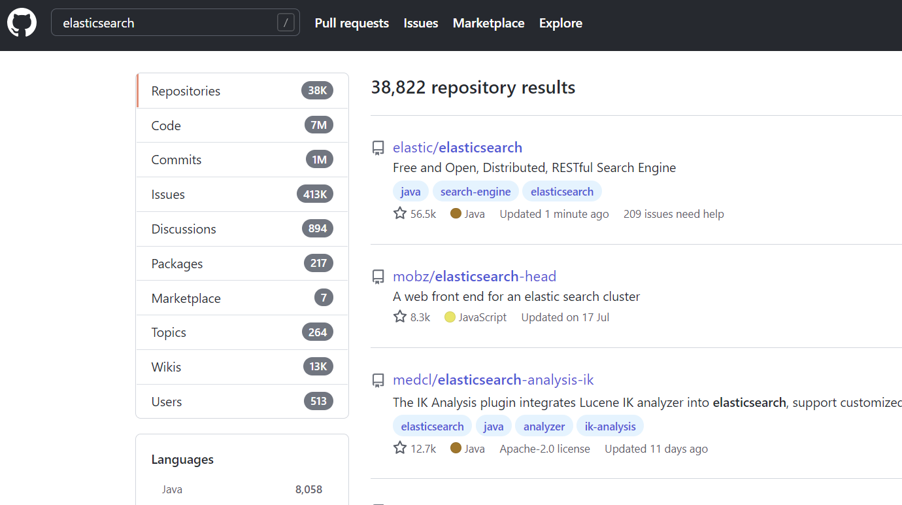
Task: Click java topic tag under elastic/elasticsearch
Action: click(x=410, y=192)
